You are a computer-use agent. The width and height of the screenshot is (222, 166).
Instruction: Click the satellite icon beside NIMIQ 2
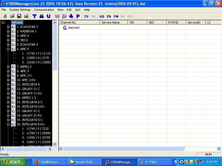tap(13, 67)
